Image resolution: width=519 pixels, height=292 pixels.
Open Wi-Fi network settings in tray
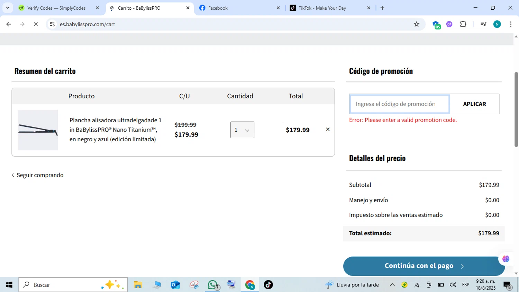pyautogui.click(x=417, y=285)
